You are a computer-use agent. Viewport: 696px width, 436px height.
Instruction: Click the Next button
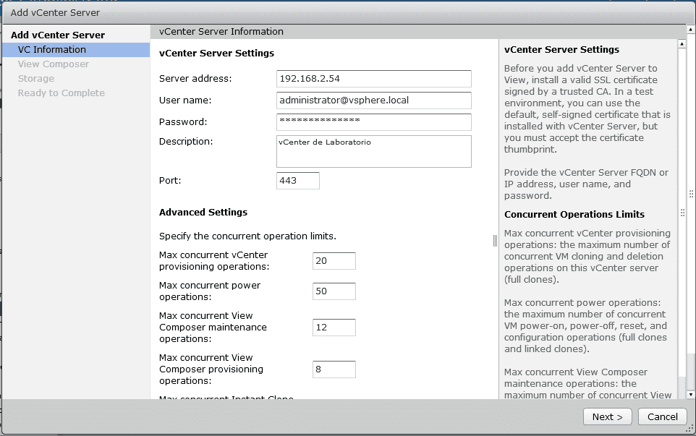[x=607, y=416]
